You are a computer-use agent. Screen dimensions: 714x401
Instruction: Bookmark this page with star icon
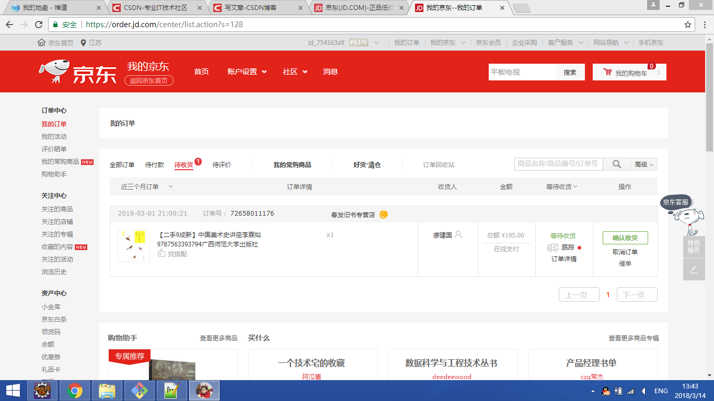point(688,25)
